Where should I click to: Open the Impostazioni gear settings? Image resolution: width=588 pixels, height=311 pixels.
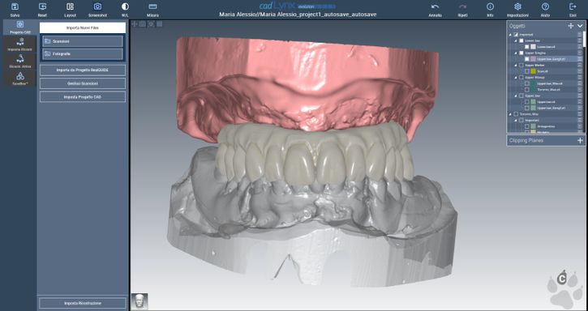[x=518, y=6]
